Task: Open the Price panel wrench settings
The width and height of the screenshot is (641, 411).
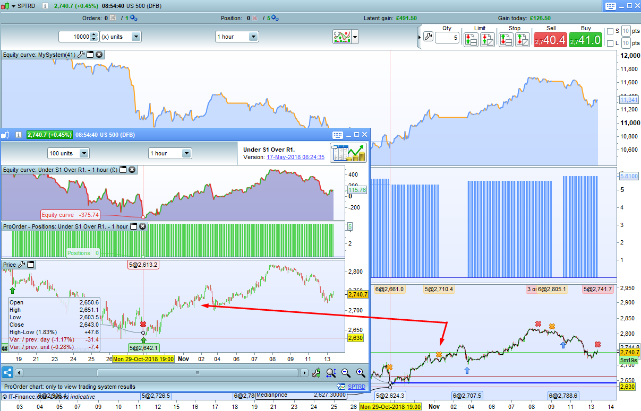Action: coord(22,264)
